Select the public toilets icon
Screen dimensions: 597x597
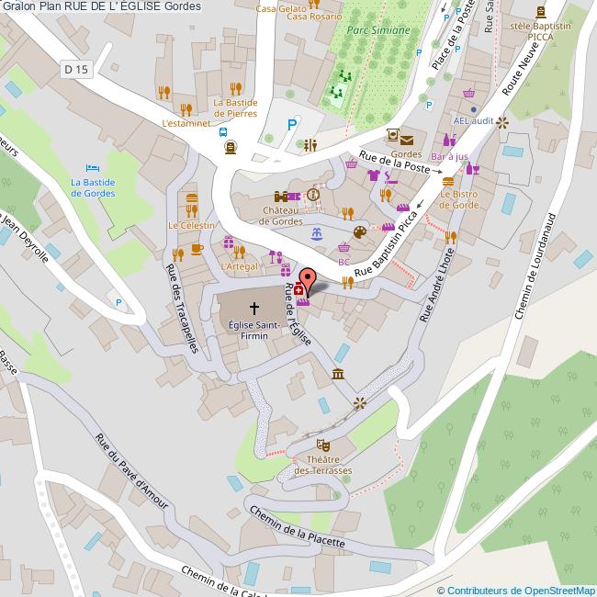310,144
